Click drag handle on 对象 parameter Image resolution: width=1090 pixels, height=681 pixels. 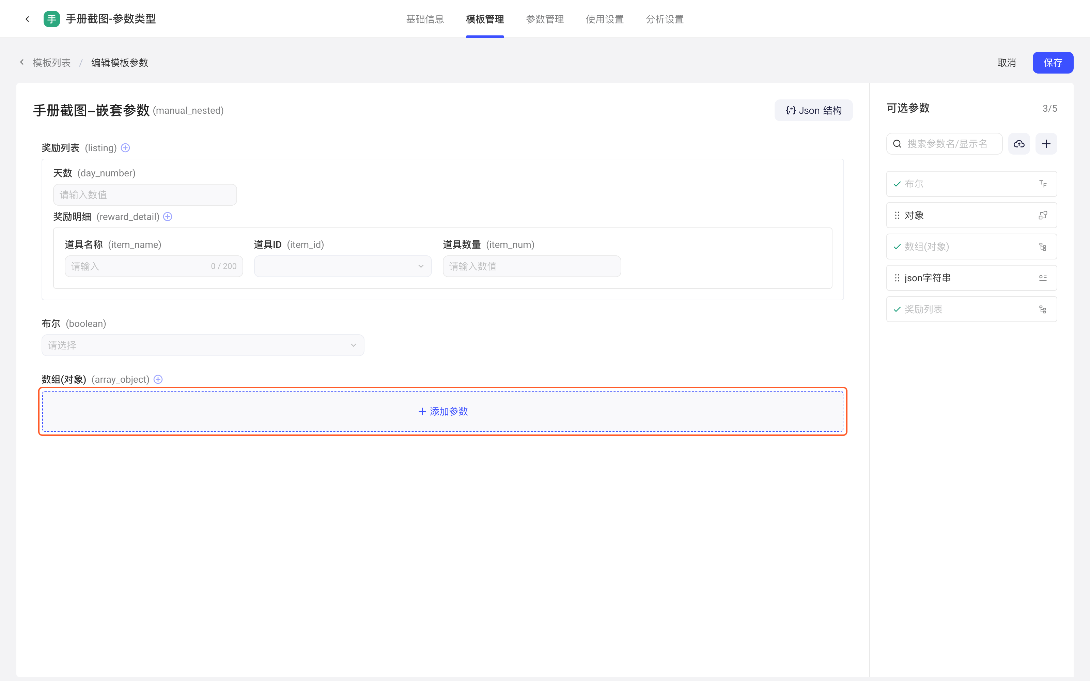[x=897, y=215]
